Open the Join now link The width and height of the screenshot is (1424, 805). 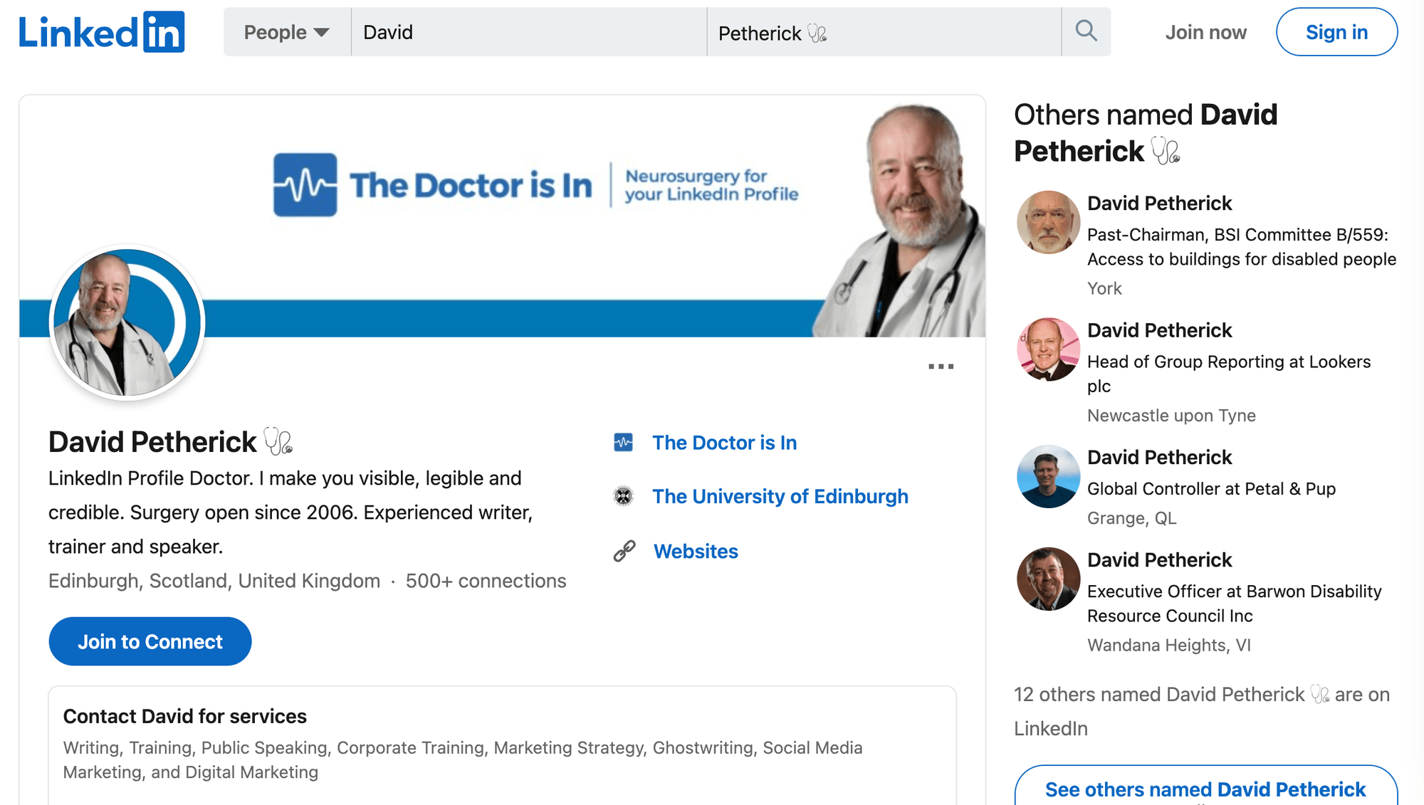1205,32
